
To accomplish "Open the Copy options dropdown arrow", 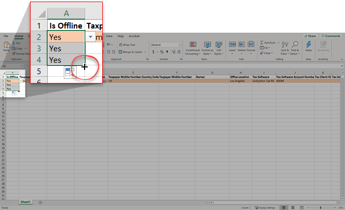I will [x=25, y=48].
